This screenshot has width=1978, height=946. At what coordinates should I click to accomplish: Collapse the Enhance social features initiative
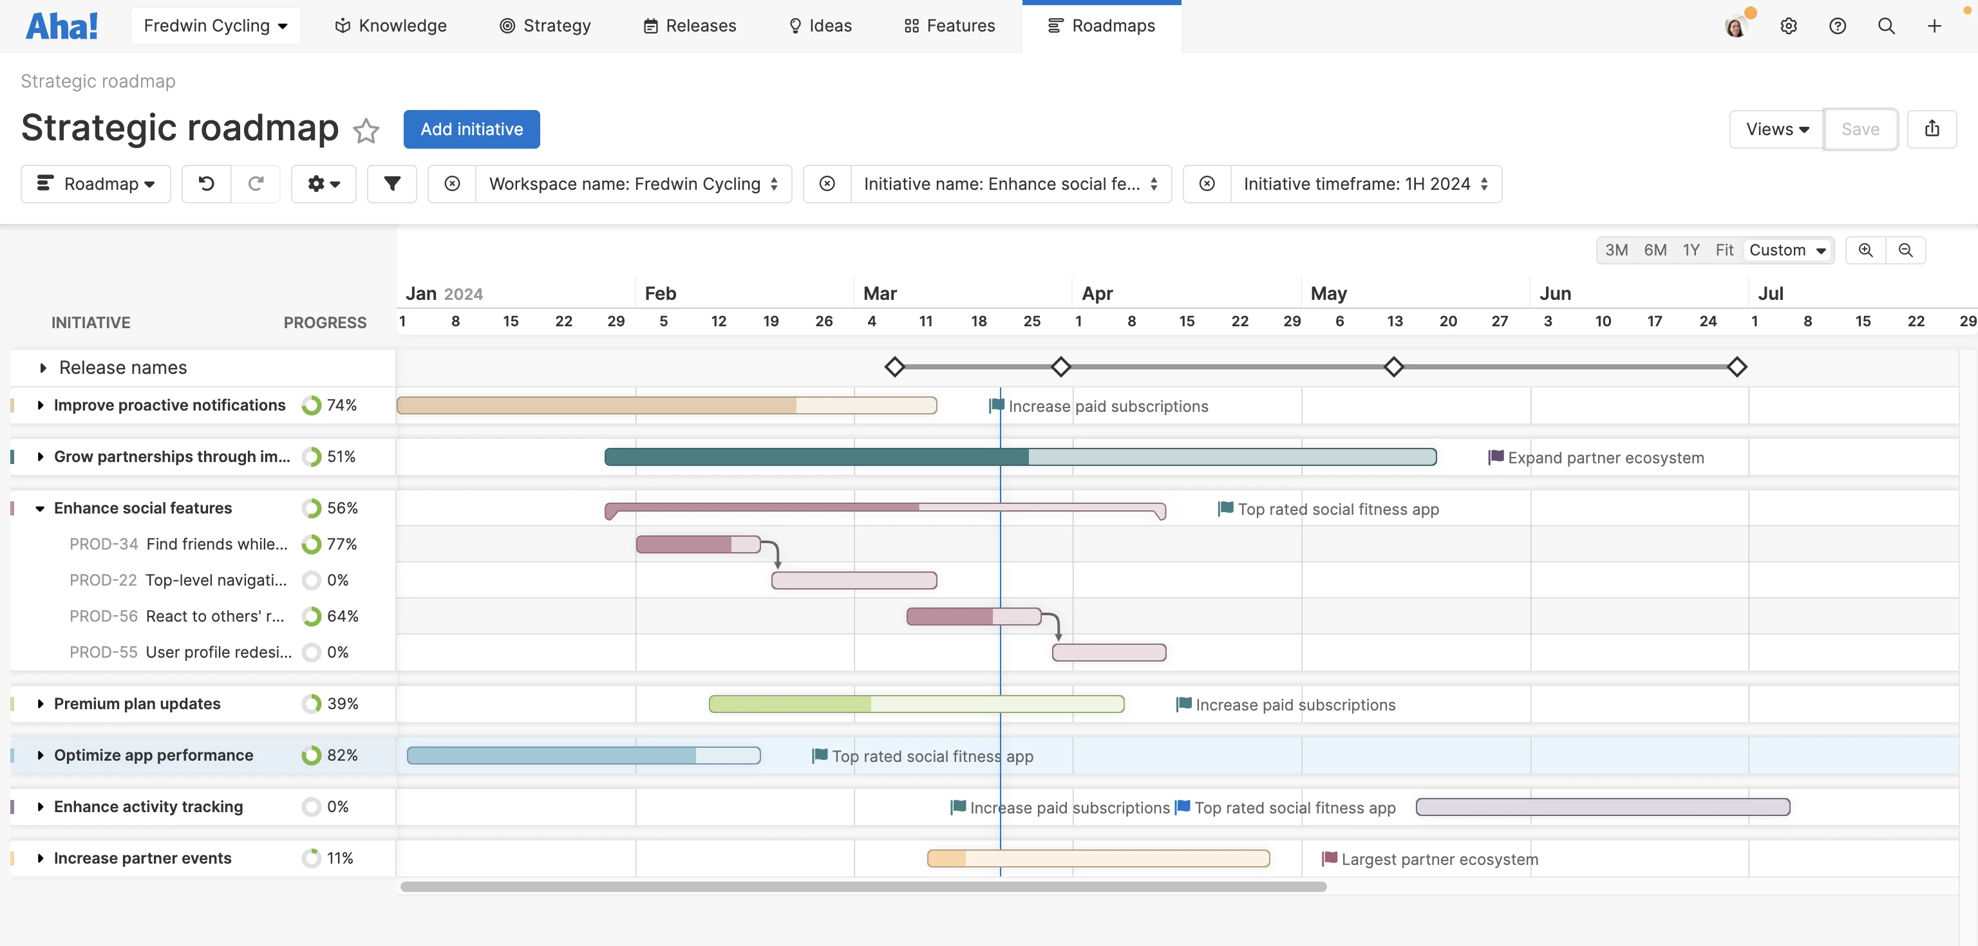[40, 508]
